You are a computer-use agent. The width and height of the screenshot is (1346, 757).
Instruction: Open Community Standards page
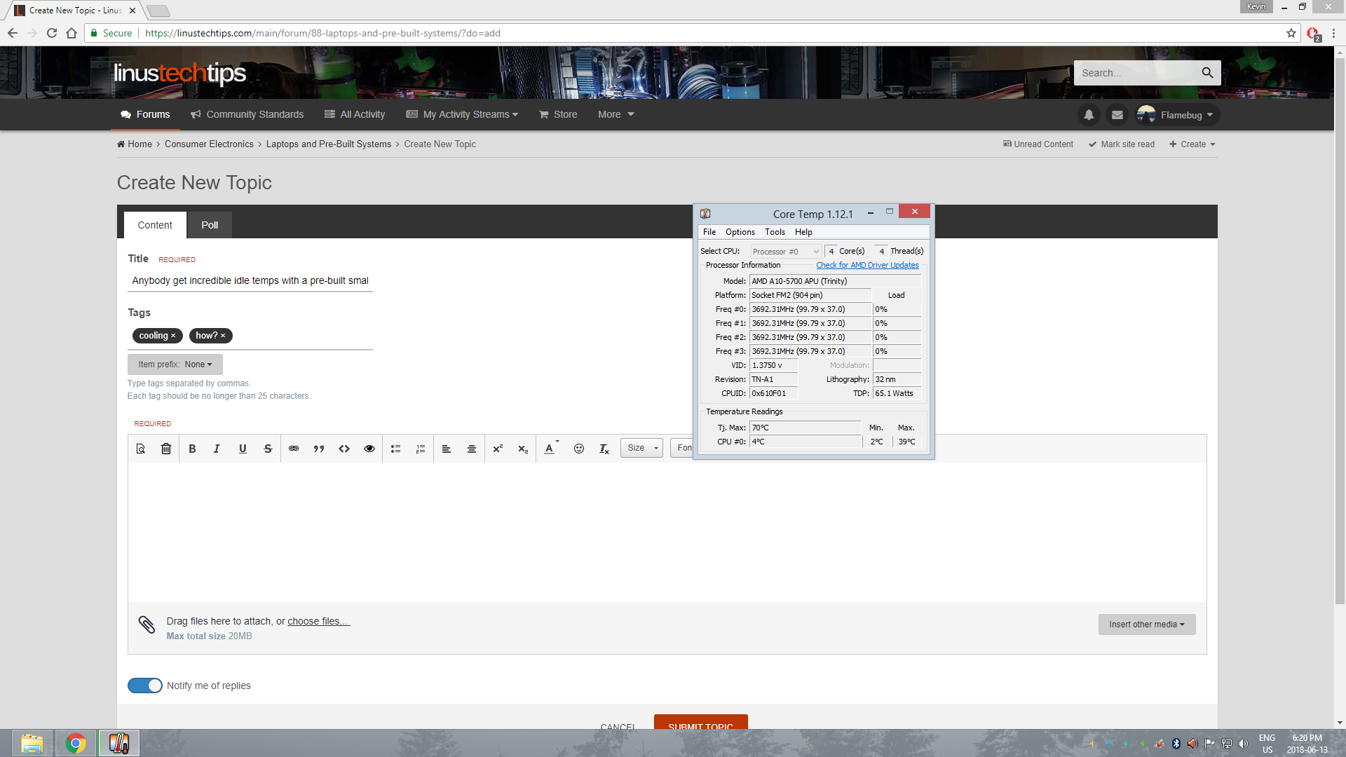[x=247, y=114]
